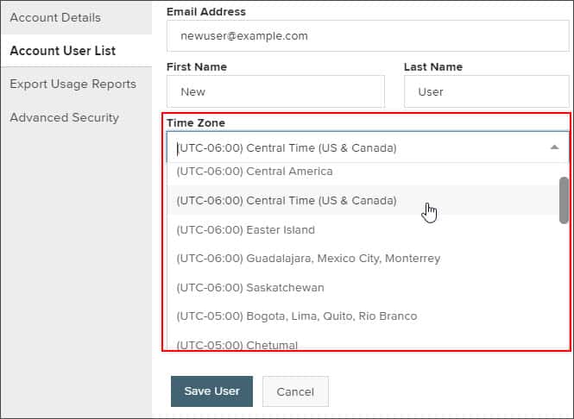Collapse the Time Zone dropdown arrow
This screenshot has width=574, height=419.
554,147
